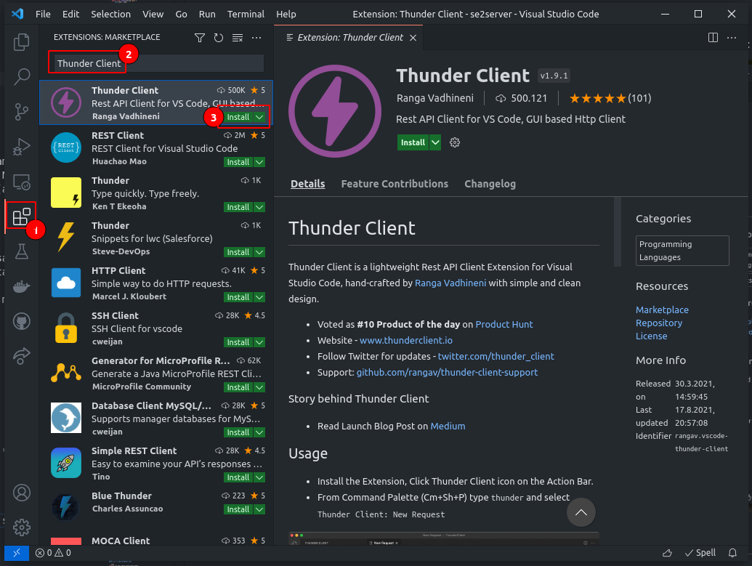Click the scroll-to-top arrow button
The height and width of the screenshot is (566, 752).
[581, 512]
